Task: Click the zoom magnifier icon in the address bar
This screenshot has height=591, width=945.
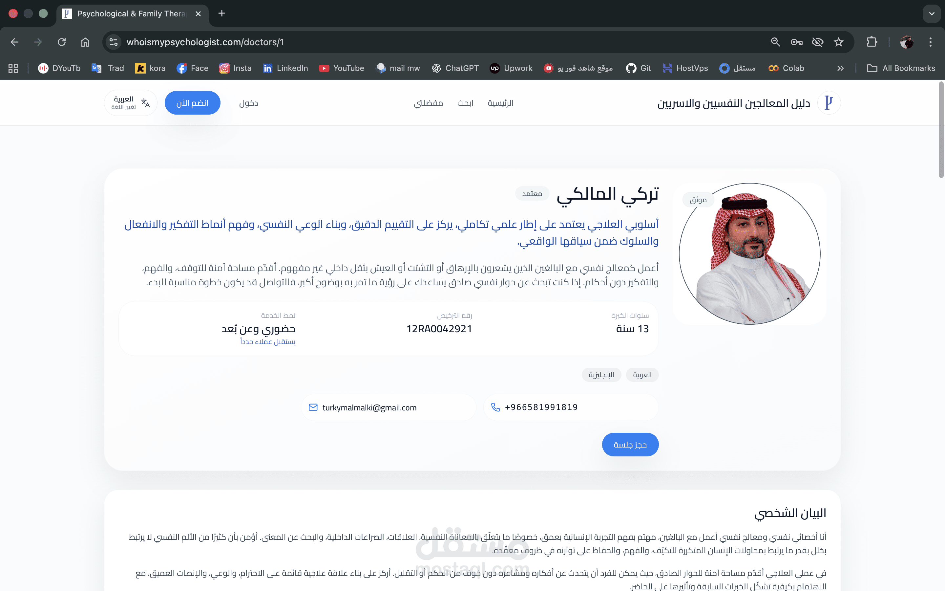Action: pyautogui.click(x=775, y=42)
